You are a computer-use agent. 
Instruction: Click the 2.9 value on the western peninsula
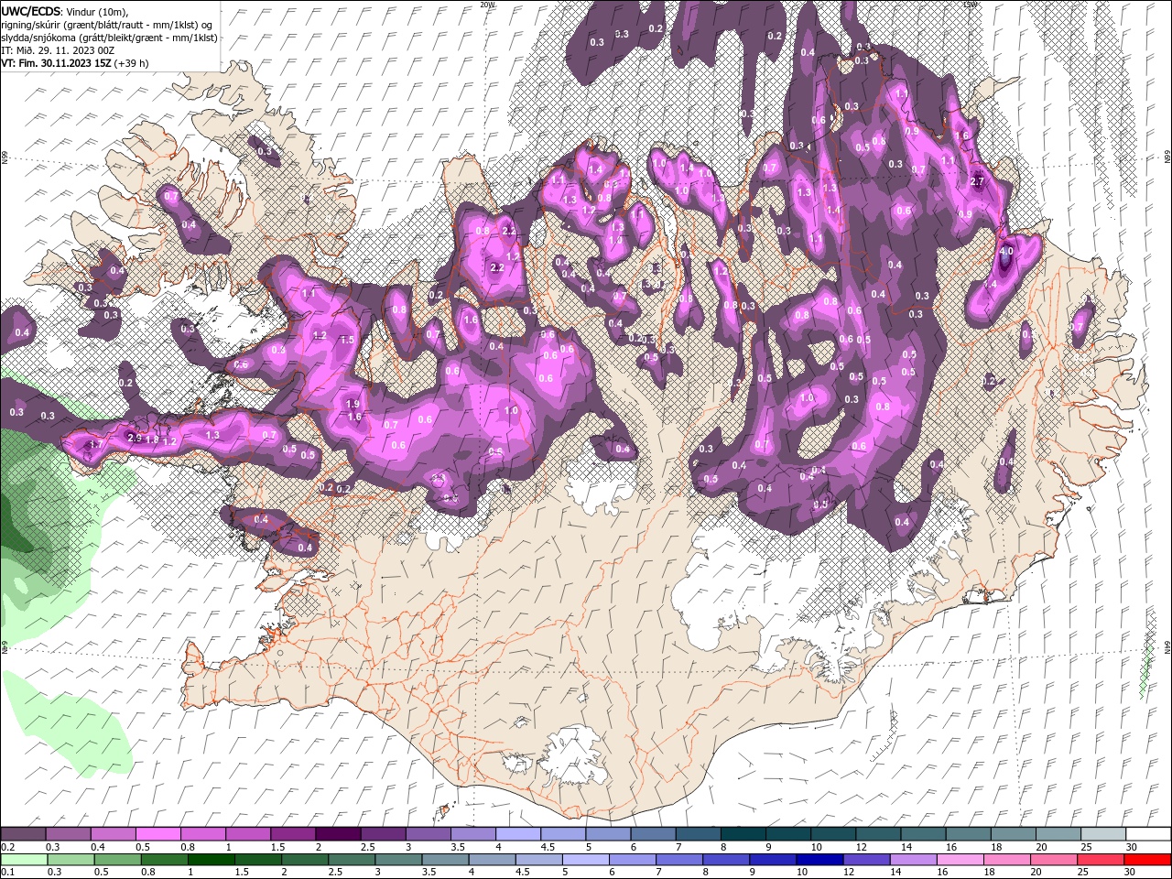click(135, 439)
